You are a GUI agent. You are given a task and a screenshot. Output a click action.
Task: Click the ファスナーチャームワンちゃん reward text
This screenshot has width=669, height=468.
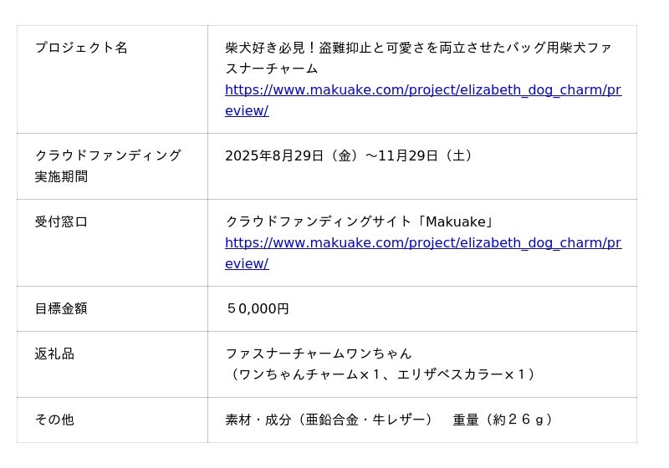point(319,354)
